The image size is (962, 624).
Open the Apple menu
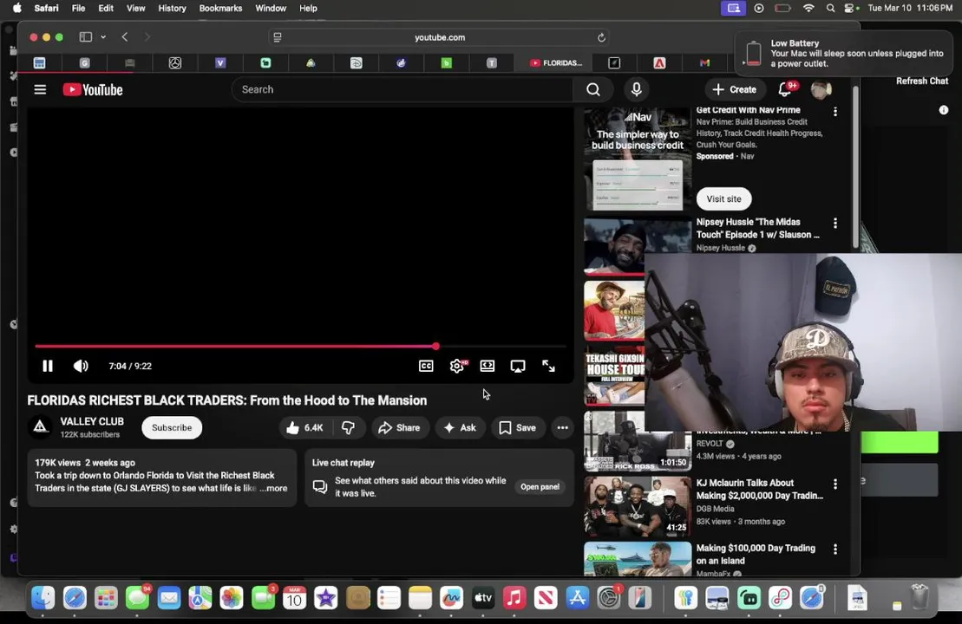(16, 8)
